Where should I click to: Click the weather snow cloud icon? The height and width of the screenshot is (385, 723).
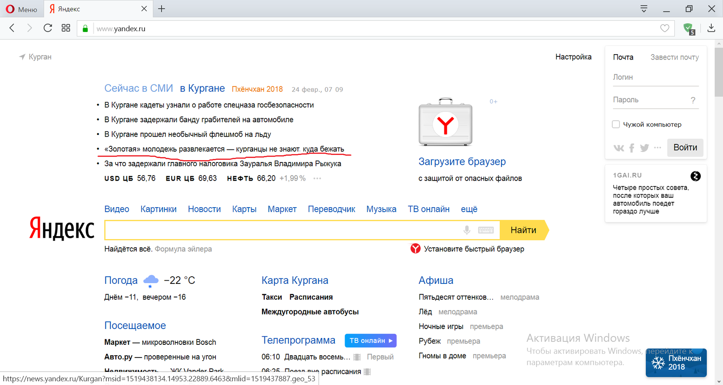[x=151, y=281]
